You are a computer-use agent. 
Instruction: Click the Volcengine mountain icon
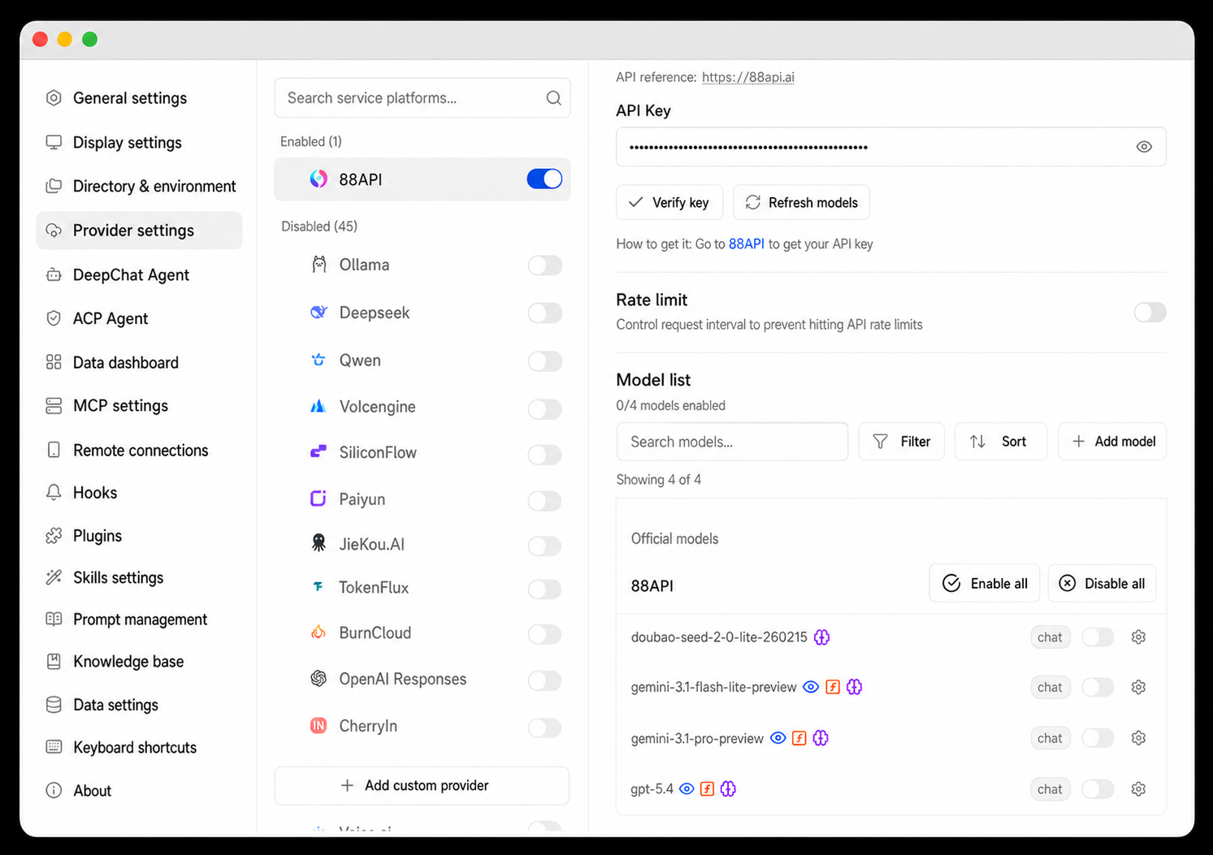[318, 406]
